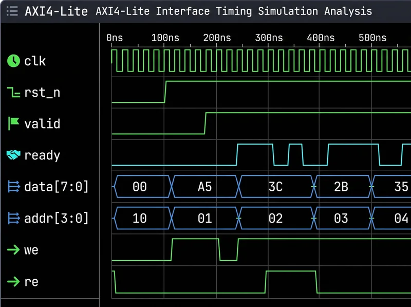Click the AXI4-Lite title text
This screenshot has width=411, height=307.
coord(56,11)
